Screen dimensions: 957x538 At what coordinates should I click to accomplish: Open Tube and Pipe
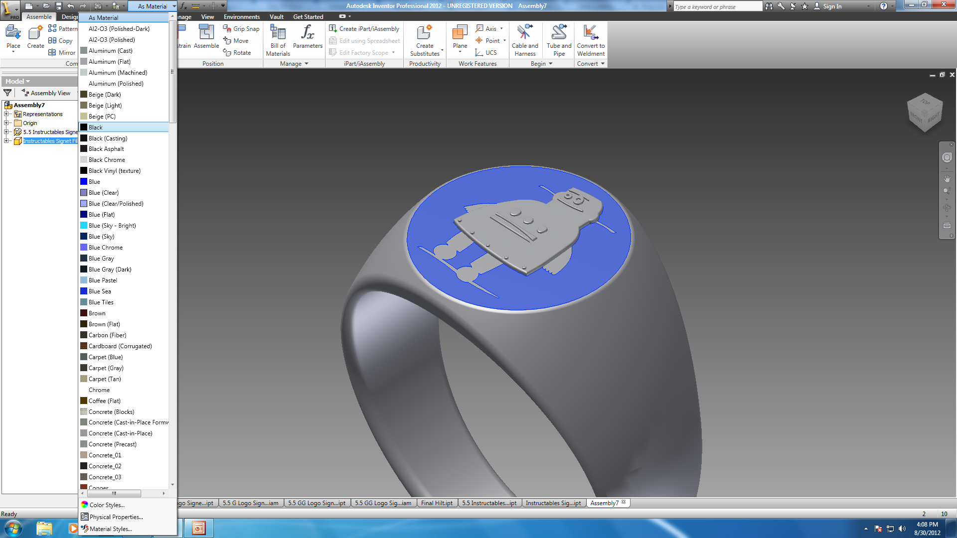(559, 40)
